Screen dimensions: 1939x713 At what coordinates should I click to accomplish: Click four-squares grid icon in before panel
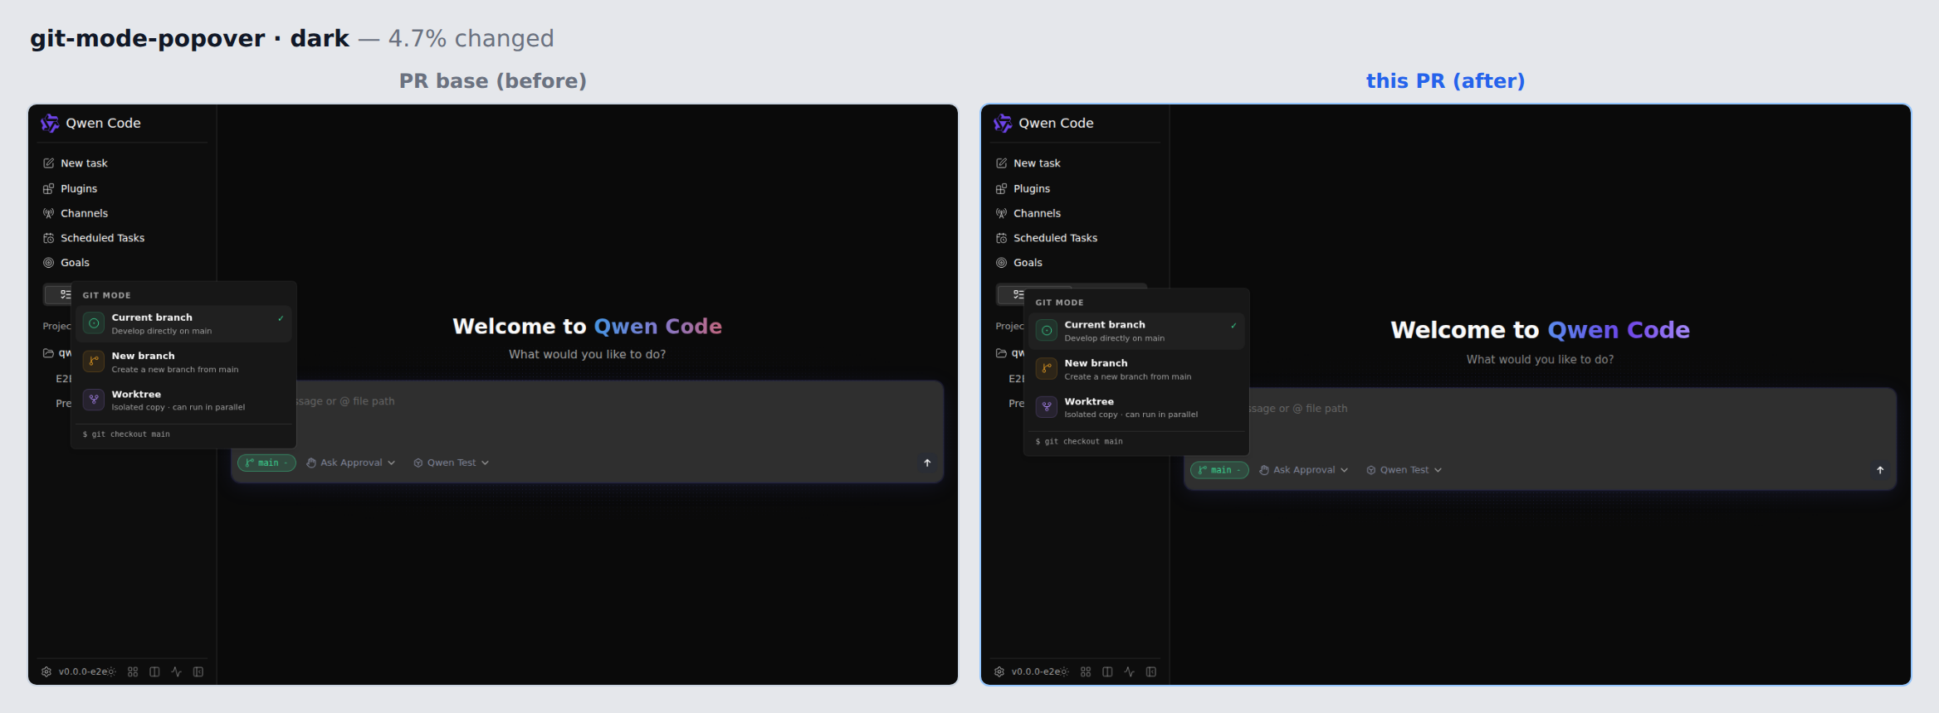(x=133, y=672)
